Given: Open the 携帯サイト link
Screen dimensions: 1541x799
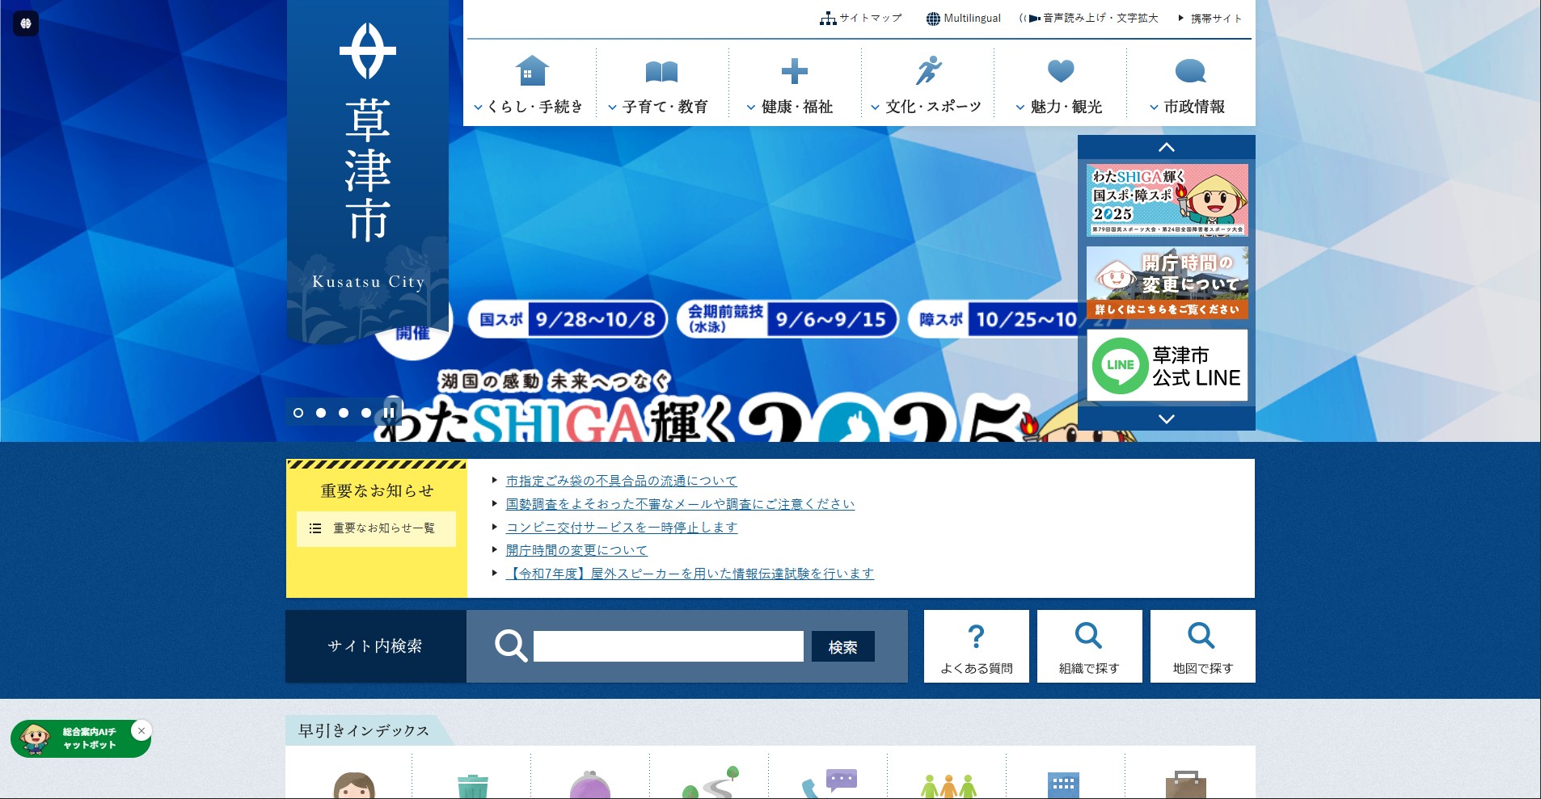Looking at the screenshot, I should tap(1210, 18).
